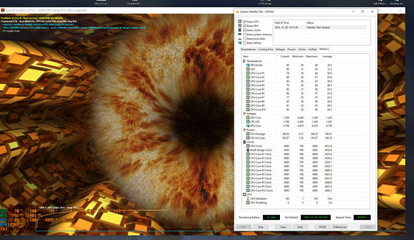Click the AIDA64 flame icon in title bar
Screen dimensions: 414x240
coord(238,11)
